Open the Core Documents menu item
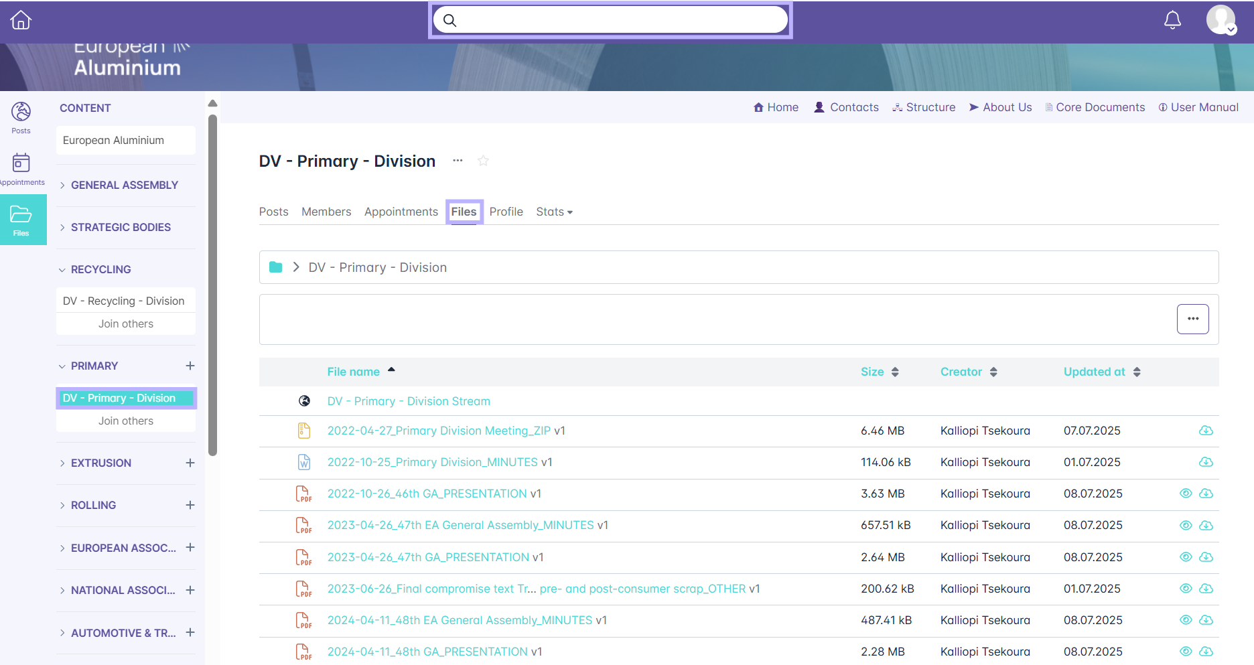The height and width of the screenshot is (665, 1254). (1100, 107)
